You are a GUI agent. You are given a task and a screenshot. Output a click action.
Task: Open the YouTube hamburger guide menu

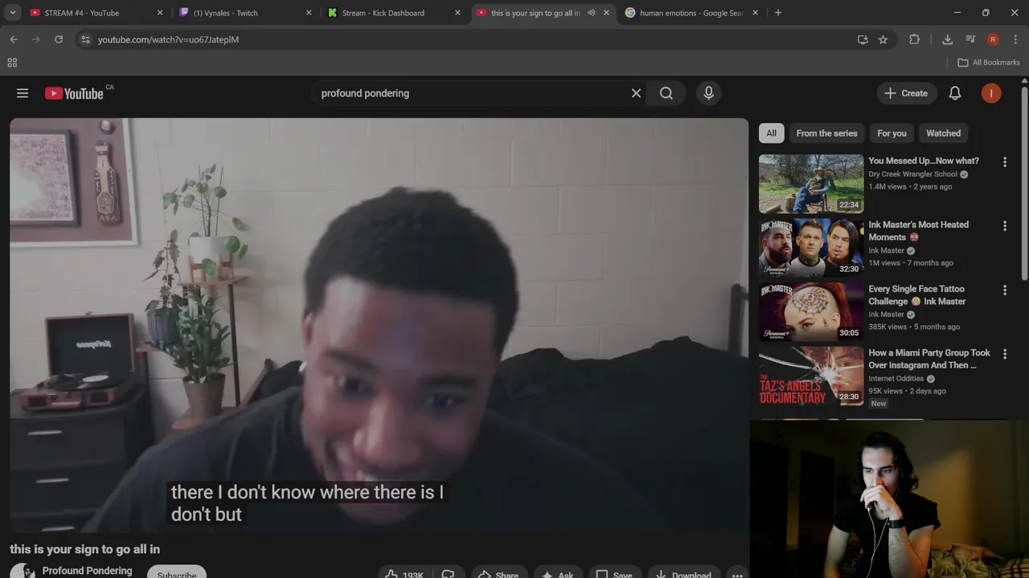click(x=23, y=93)
